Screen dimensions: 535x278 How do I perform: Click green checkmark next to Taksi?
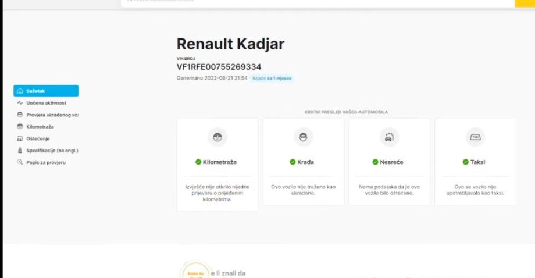(465, 162)
